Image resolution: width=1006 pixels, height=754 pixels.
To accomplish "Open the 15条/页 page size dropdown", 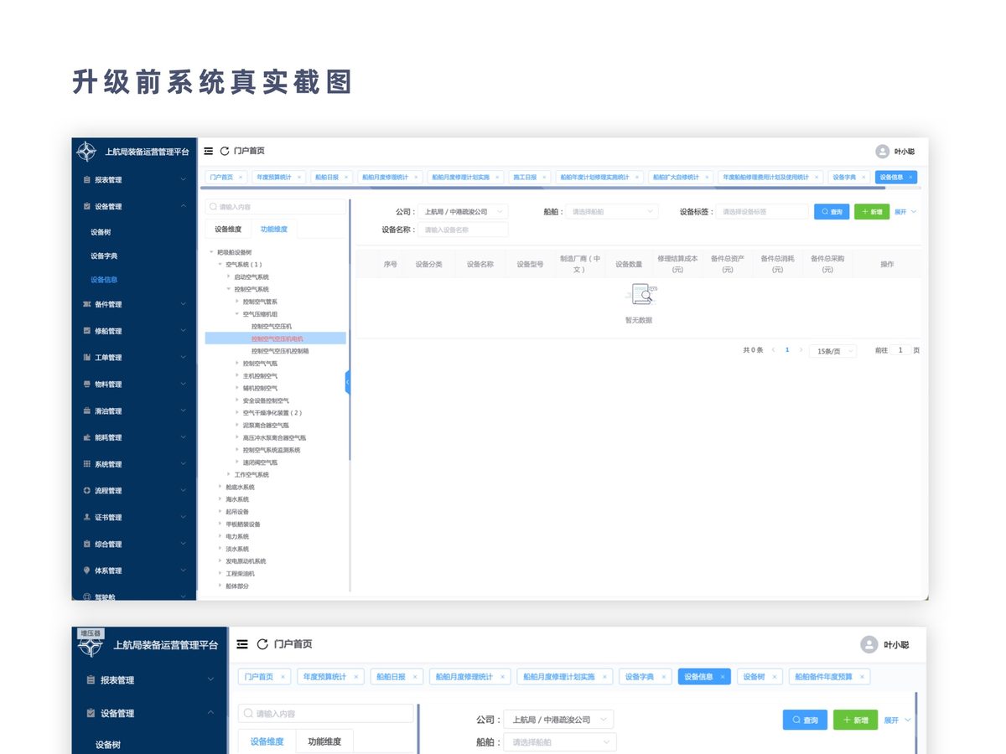I will (834, 351).
